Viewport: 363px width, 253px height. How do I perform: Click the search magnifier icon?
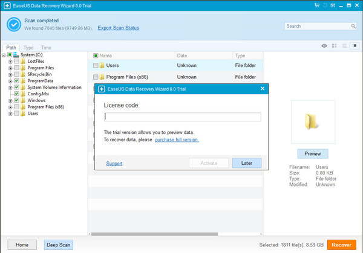[353, 26]
